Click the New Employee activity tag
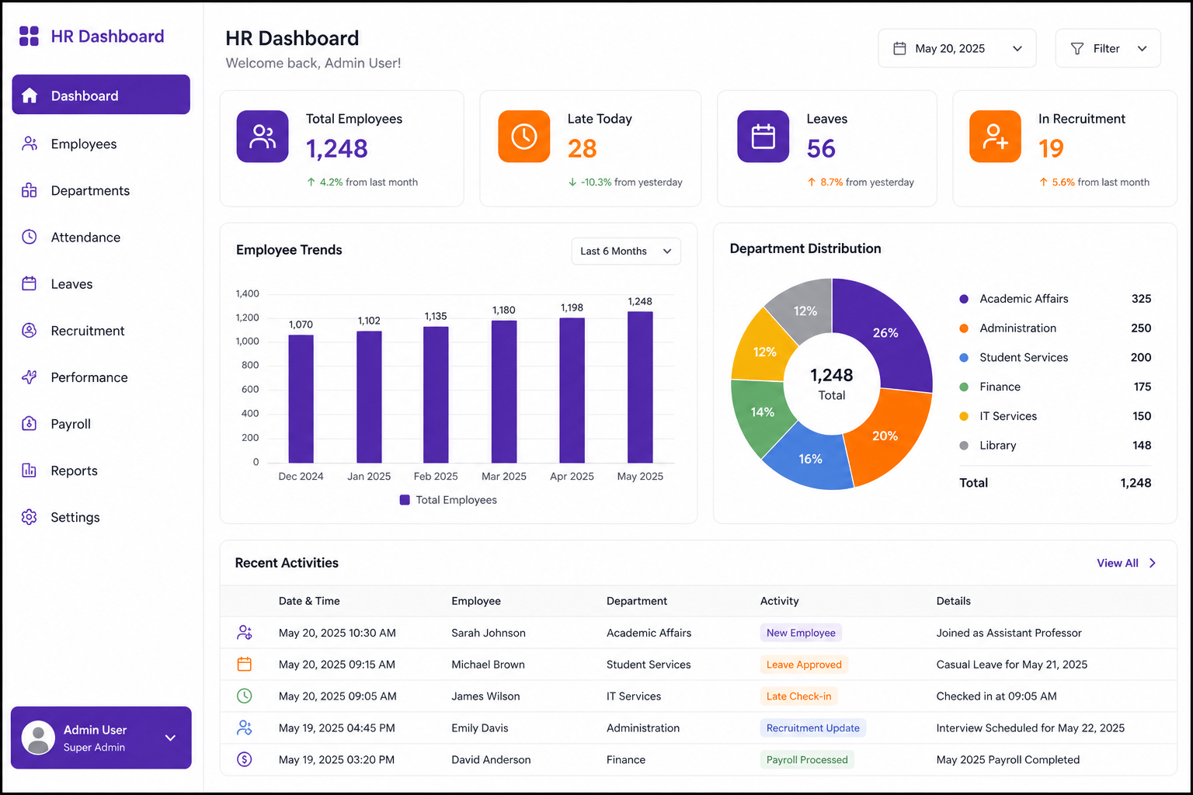The width and height of the screenshot is (1193, 795). pyautogui.click(x=801, y=633)
